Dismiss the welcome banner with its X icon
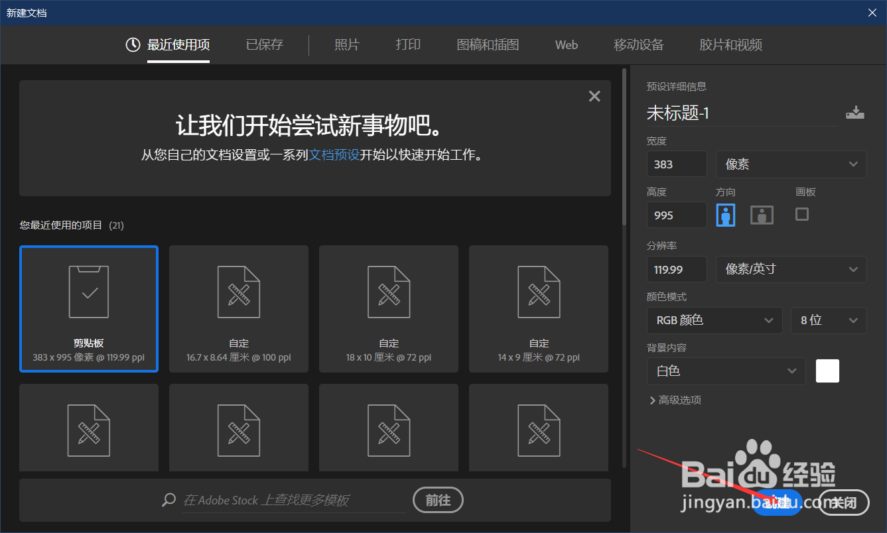 594,95
